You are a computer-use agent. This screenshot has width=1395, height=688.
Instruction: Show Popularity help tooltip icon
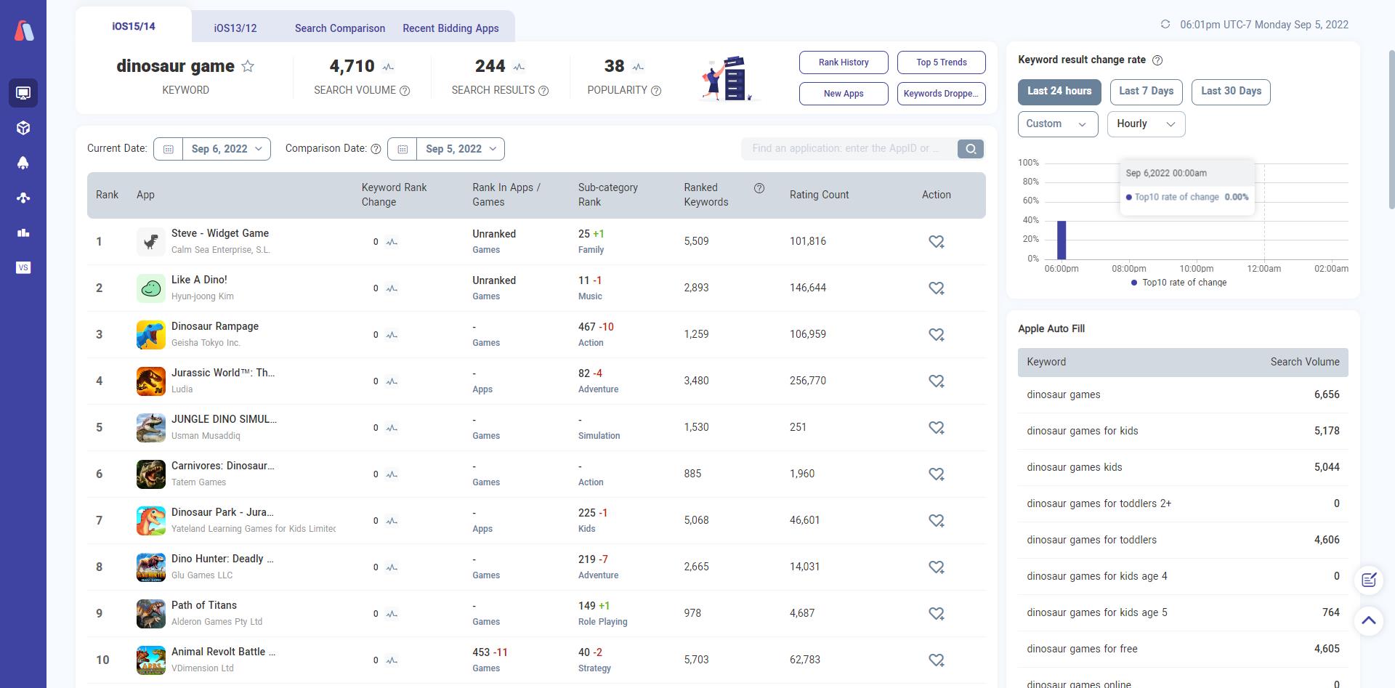pyautogui.click(x=656, y=91)
